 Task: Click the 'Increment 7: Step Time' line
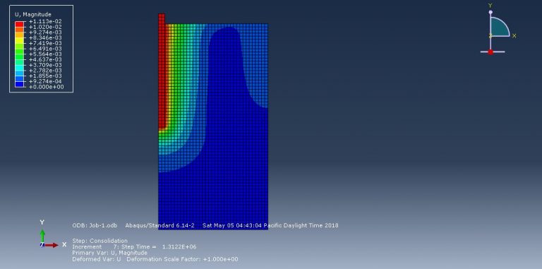(134, 247)
